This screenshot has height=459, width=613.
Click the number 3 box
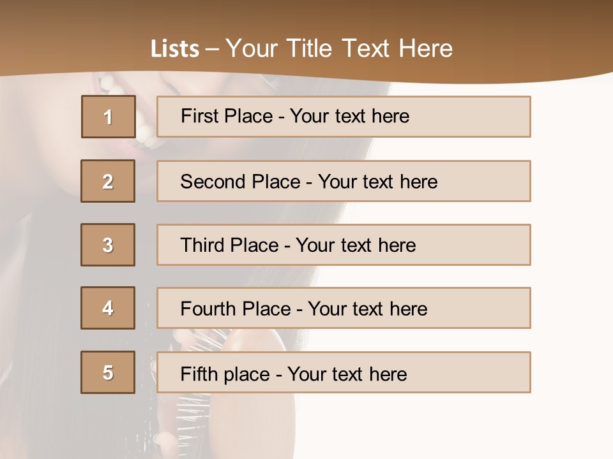[x=108, y=245]
